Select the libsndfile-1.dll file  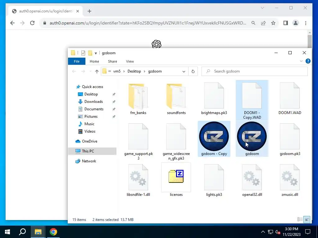click(138, 180)
